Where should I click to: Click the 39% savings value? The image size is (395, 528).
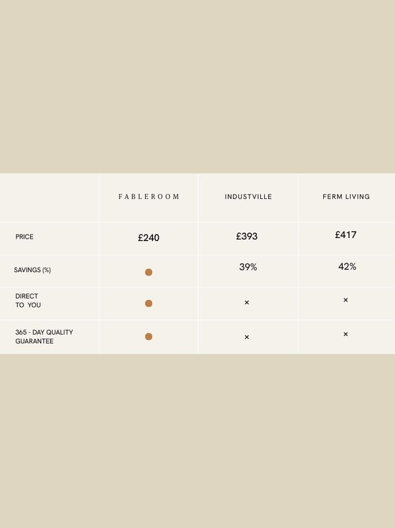[248, 267]
